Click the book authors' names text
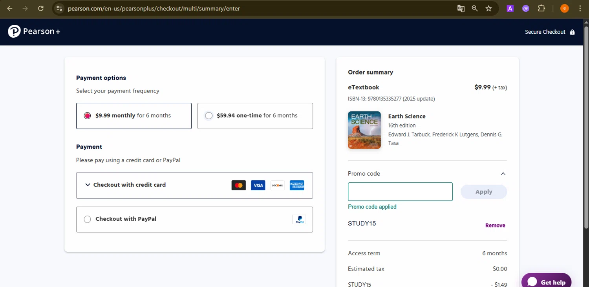Image resolution: width=589 pixels, height=287 pixels. pyautogui.click(x=445, y=139)
